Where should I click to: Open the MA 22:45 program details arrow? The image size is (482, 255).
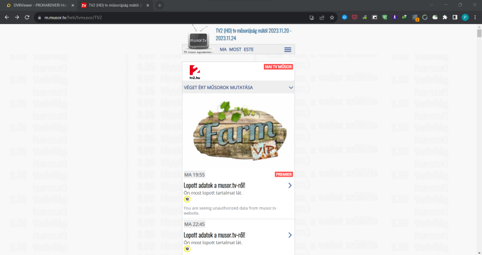[x=290, y=235]
